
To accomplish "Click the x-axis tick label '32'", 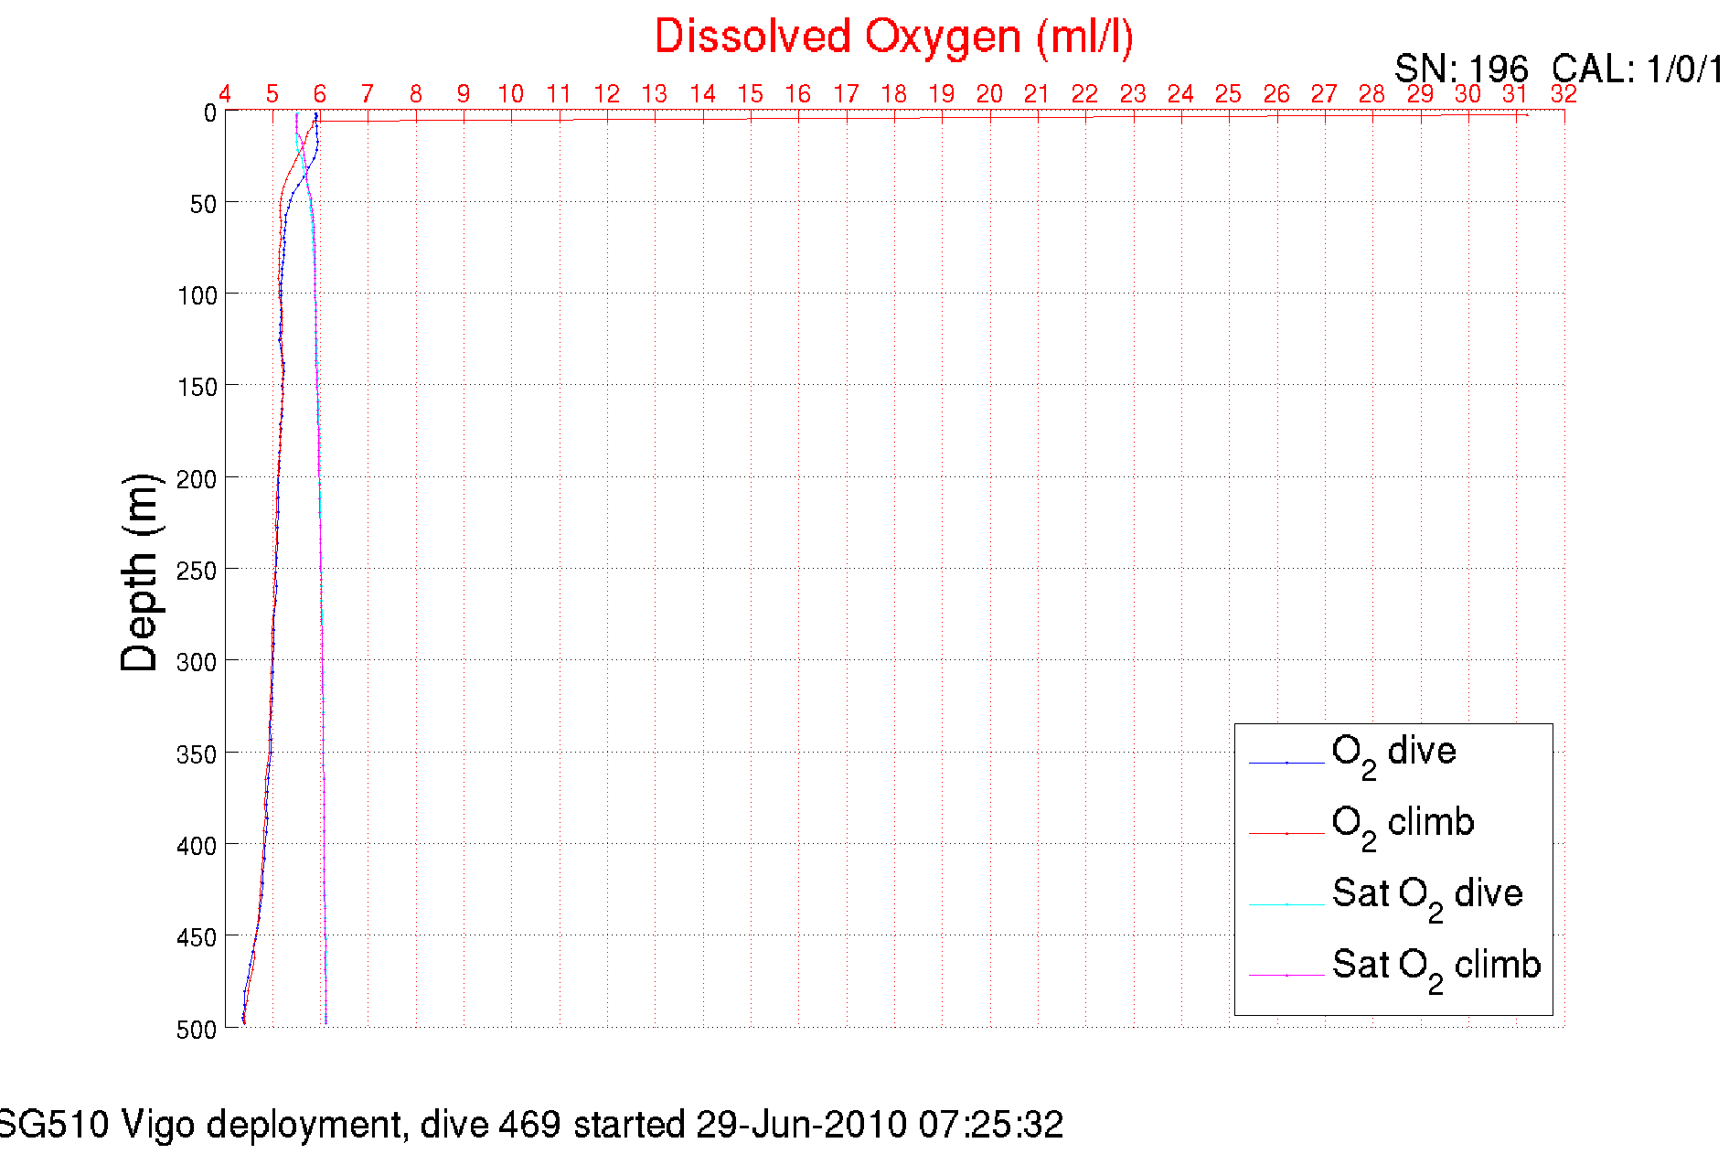I will 1564,94.
